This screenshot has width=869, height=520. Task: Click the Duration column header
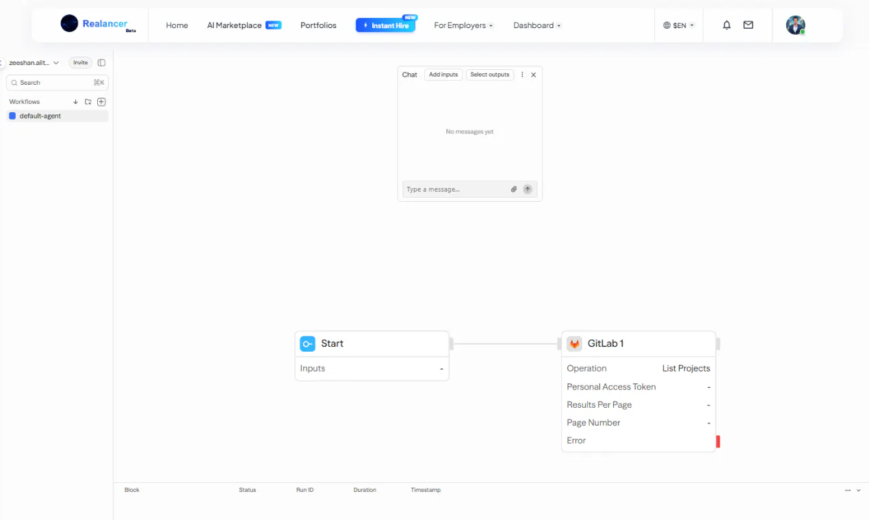click(x=365, y=490)
